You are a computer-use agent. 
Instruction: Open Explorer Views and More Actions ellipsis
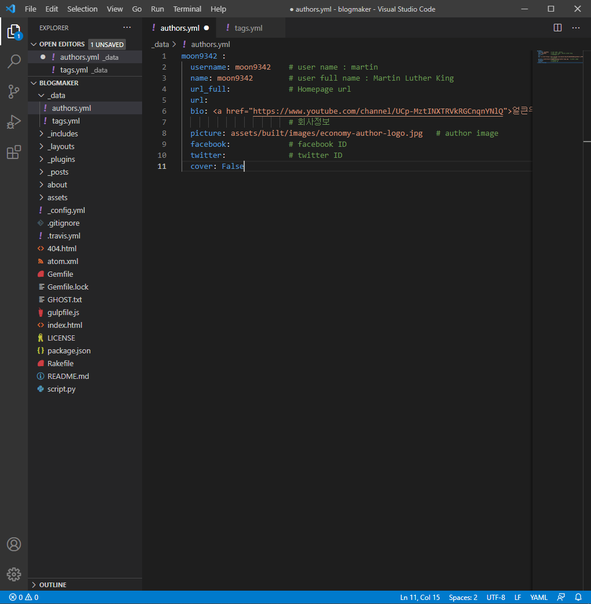coord(127,27)
